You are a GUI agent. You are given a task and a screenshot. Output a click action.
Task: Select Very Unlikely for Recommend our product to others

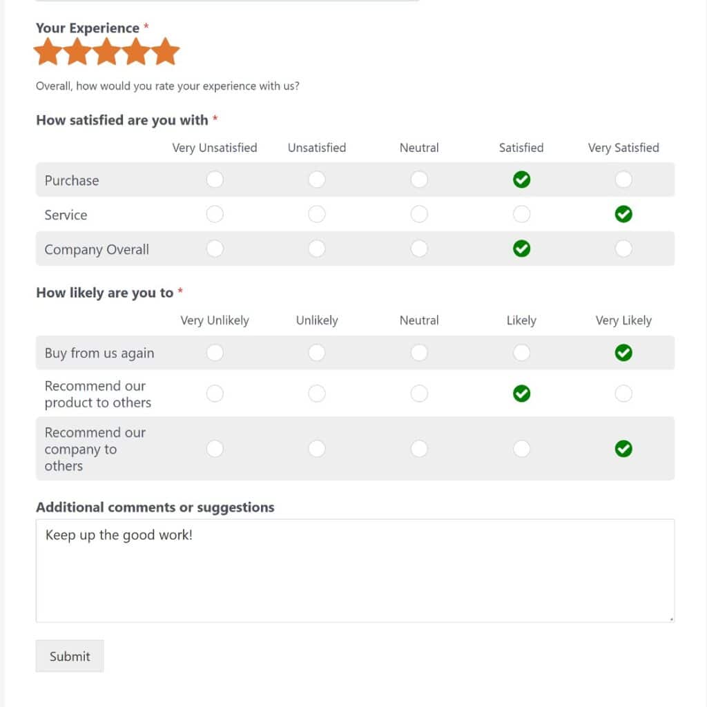click(215, 393)
